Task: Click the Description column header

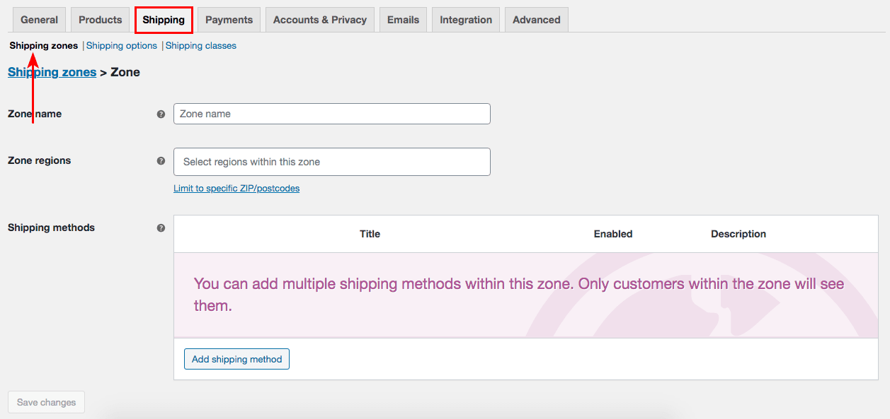Action: (738, 234)
